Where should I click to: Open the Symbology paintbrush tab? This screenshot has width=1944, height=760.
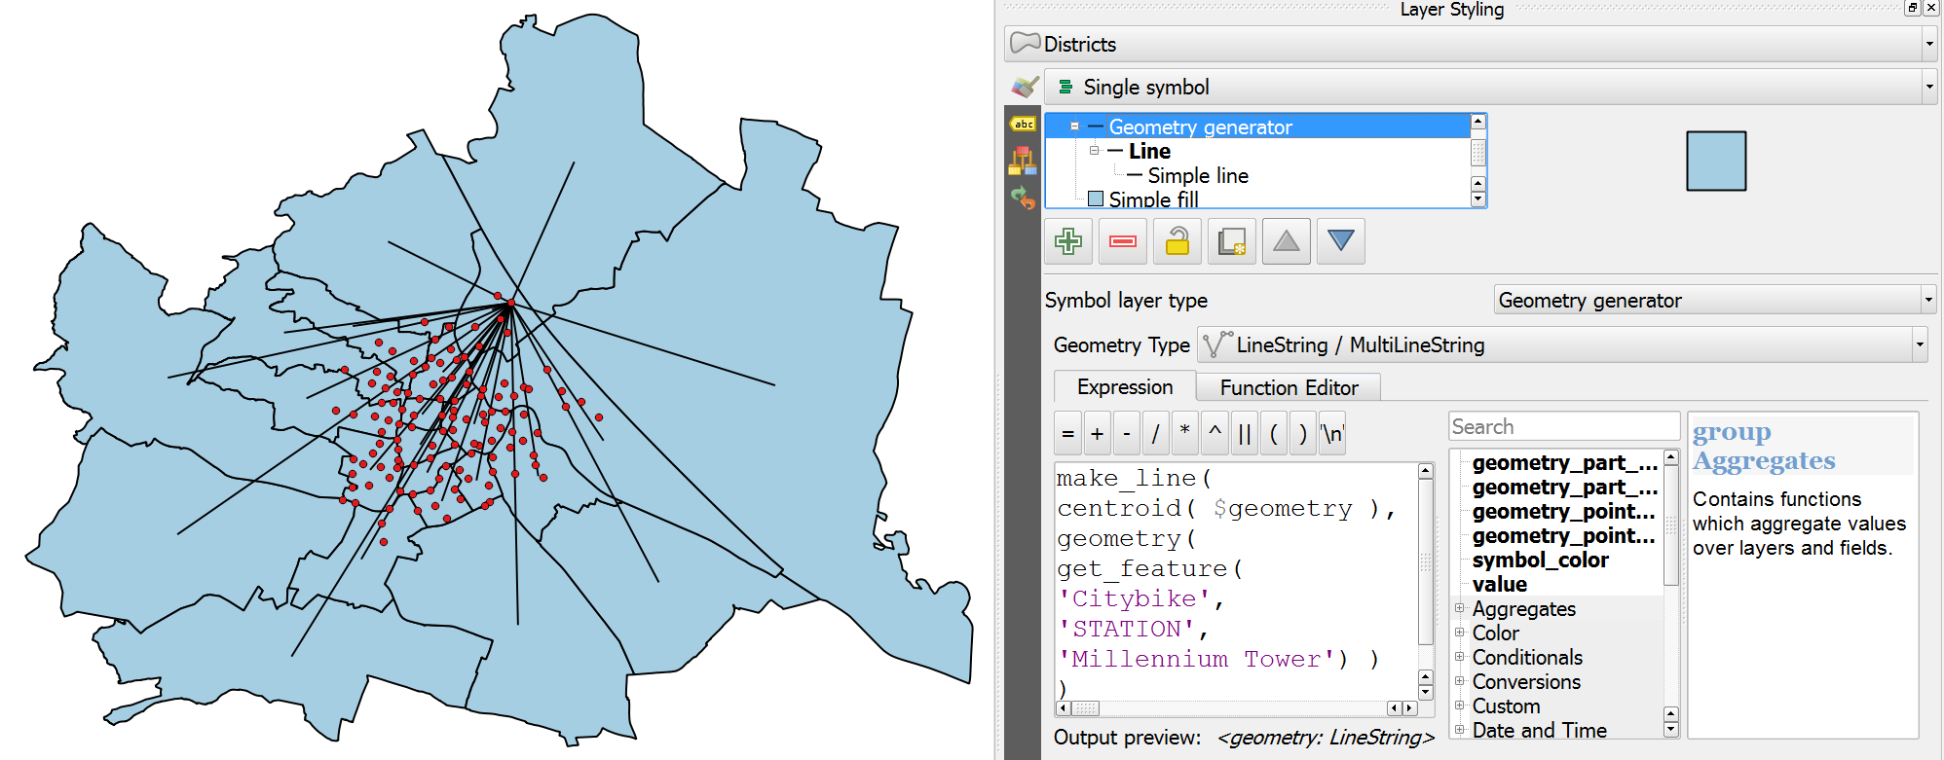point(1024,88)
